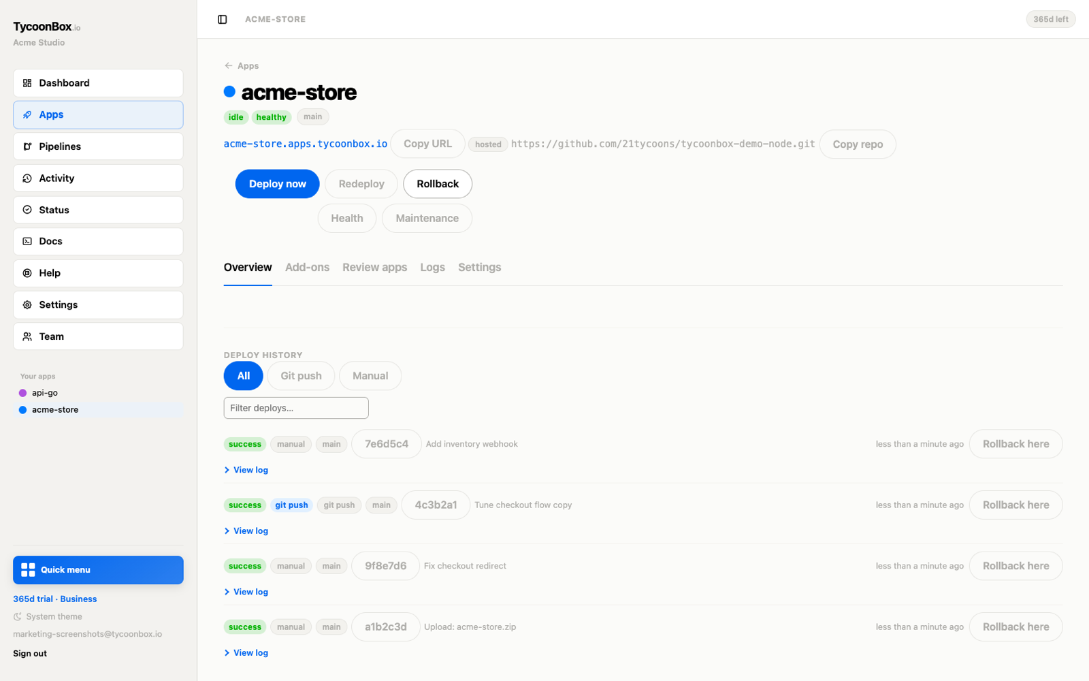This screenshot has width=1089, height=681.
Task: Open acme-store.apps.tycoonbox.io link
Action: coord(306,144)
